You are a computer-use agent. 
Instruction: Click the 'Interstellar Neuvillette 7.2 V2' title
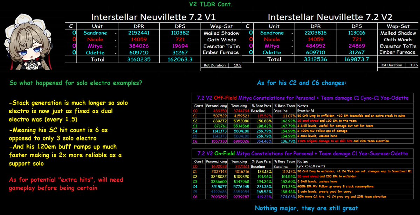(330, 17)
